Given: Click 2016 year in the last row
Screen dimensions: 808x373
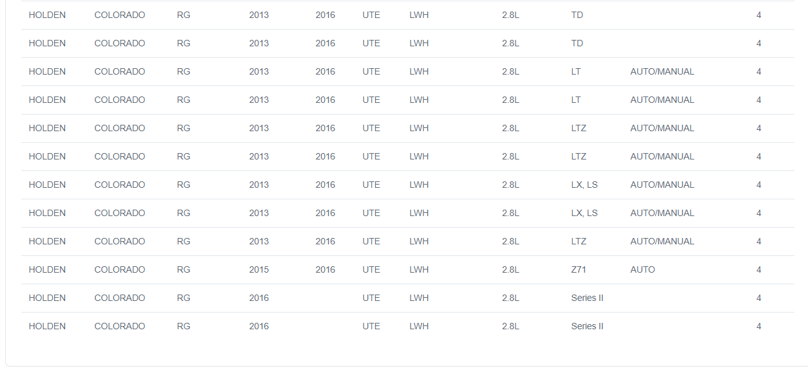Looking at the screenshot, I should click(x=259, y=326).
